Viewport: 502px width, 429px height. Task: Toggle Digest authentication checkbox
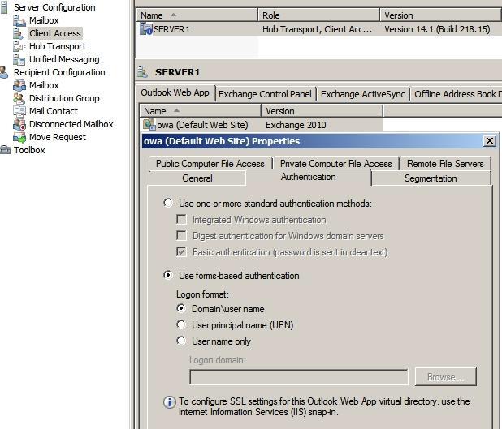(181, 236)
